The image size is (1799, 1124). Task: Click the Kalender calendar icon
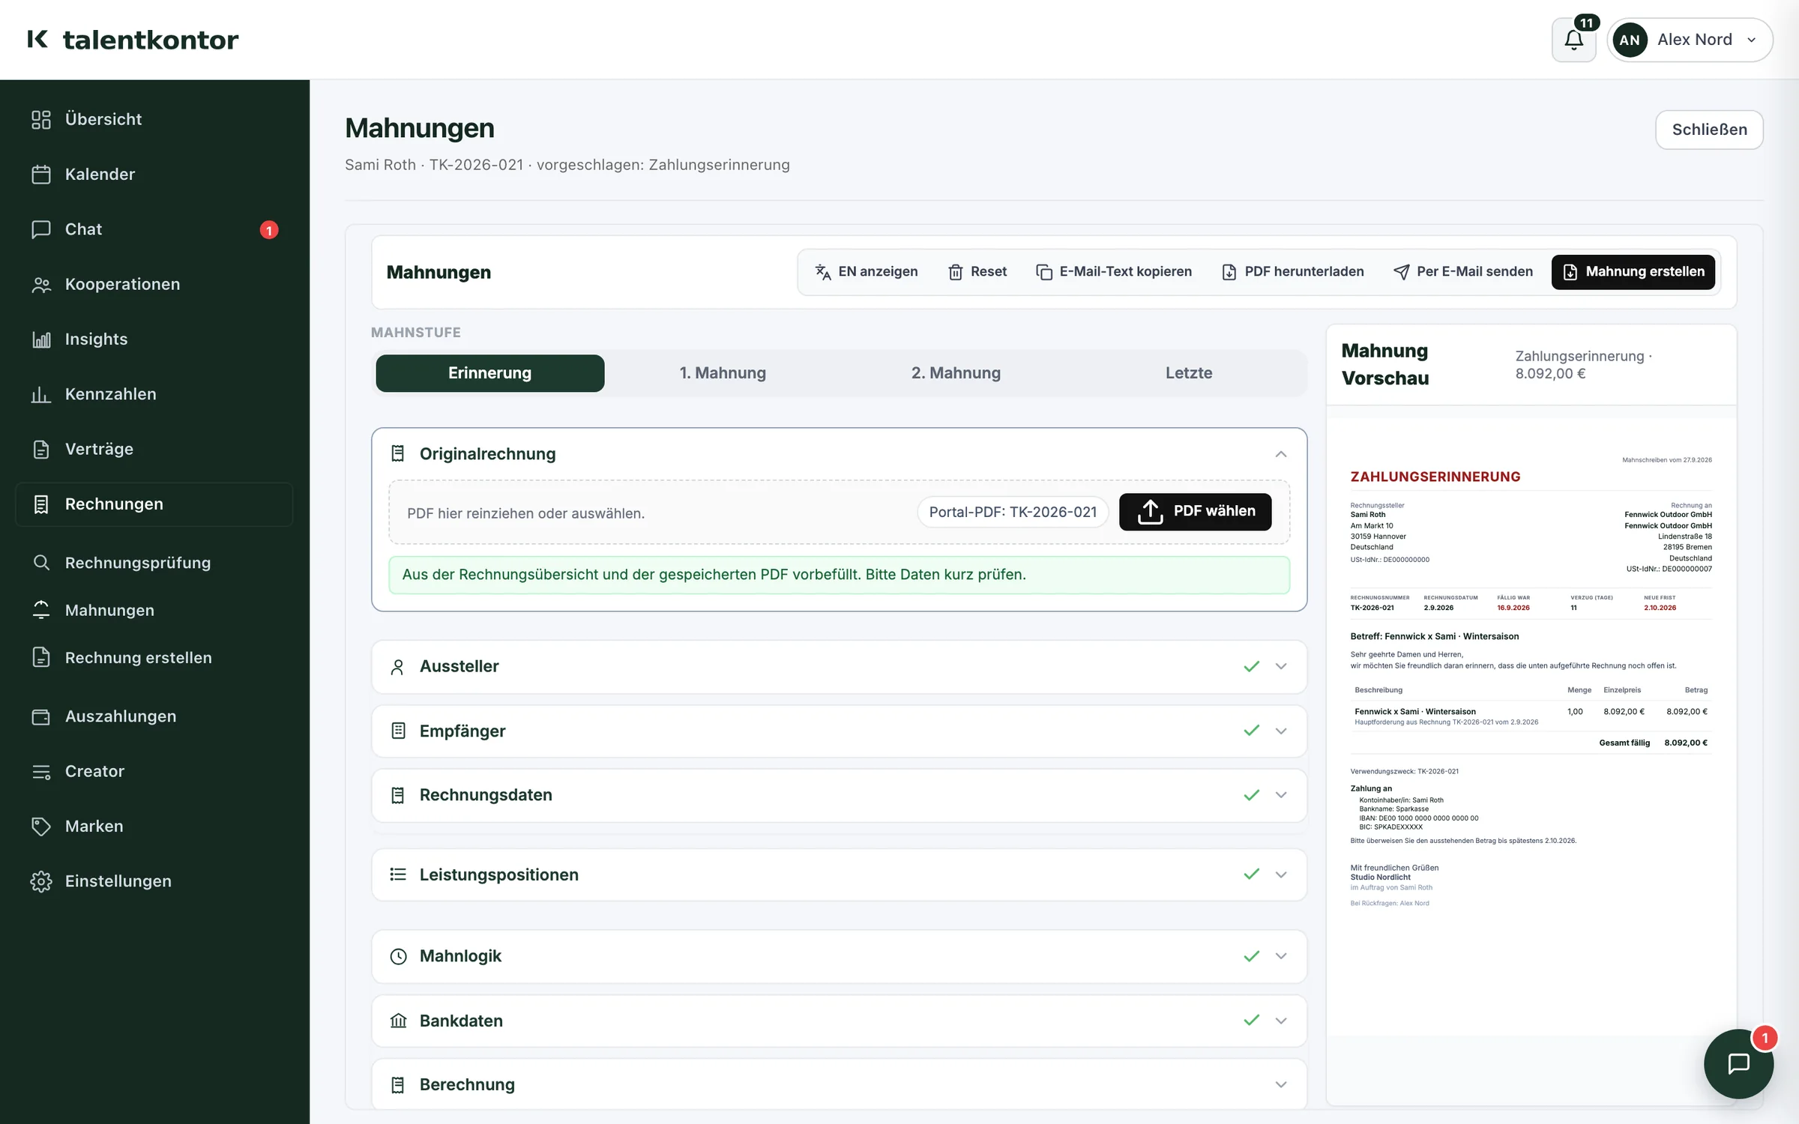pos(41,175)
